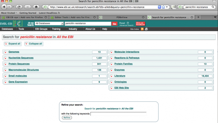Expand the Literature results arrow
The image size is (218, 123).
[111, 76]
